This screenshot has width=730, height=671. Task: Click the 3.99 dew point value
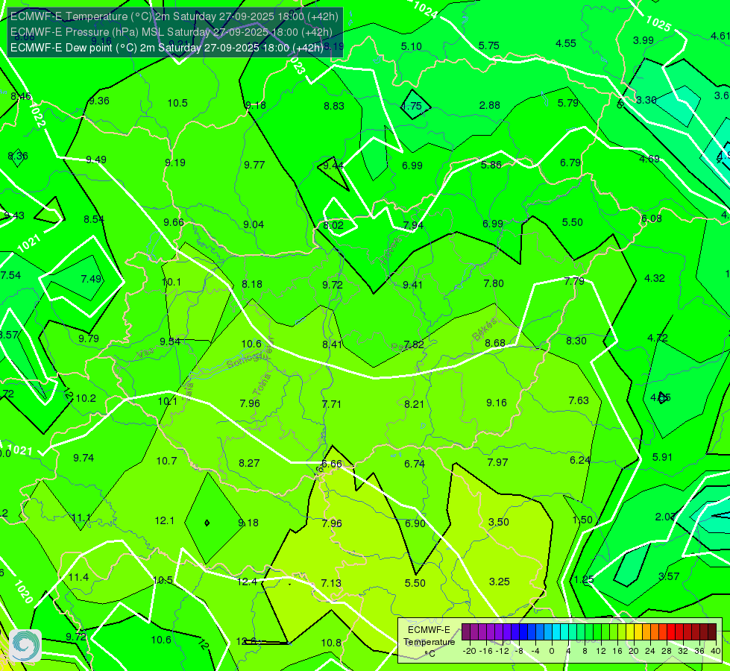644,40
